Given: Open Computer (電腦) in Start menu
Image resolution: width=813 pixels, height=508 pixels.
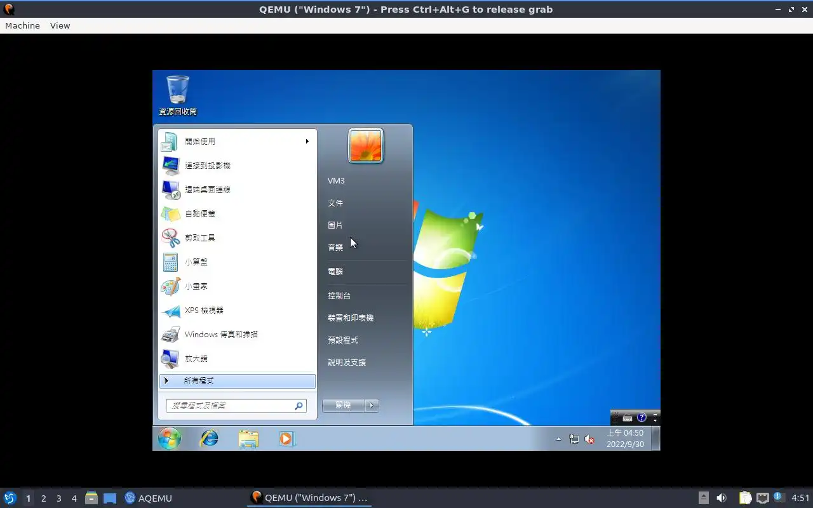Looking at the screenshot, I should pyautogui.click(x=335, y=271).
